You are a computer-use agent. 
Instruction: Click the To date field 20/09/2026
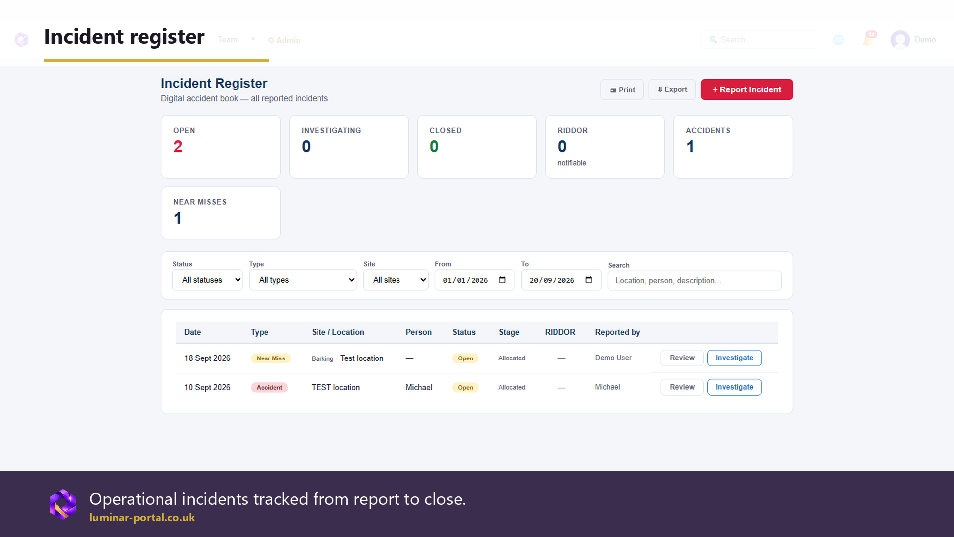click(561, 280)
